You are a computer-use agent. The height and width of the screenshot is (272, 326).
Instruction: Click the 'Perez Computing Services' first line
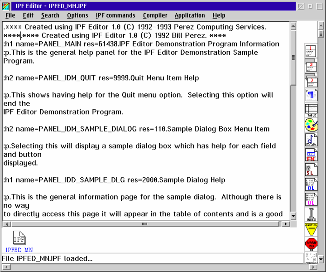135,27
